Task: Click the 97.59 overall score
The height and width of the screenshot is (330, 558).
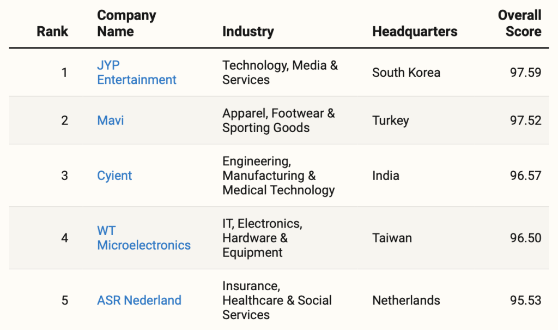Action: pyautogui.click(x=525, y=73)
